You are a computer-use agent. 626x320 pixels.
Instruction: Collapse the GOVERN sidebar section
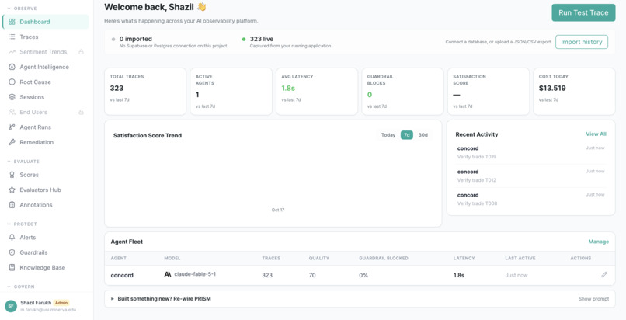coord(21,287)
